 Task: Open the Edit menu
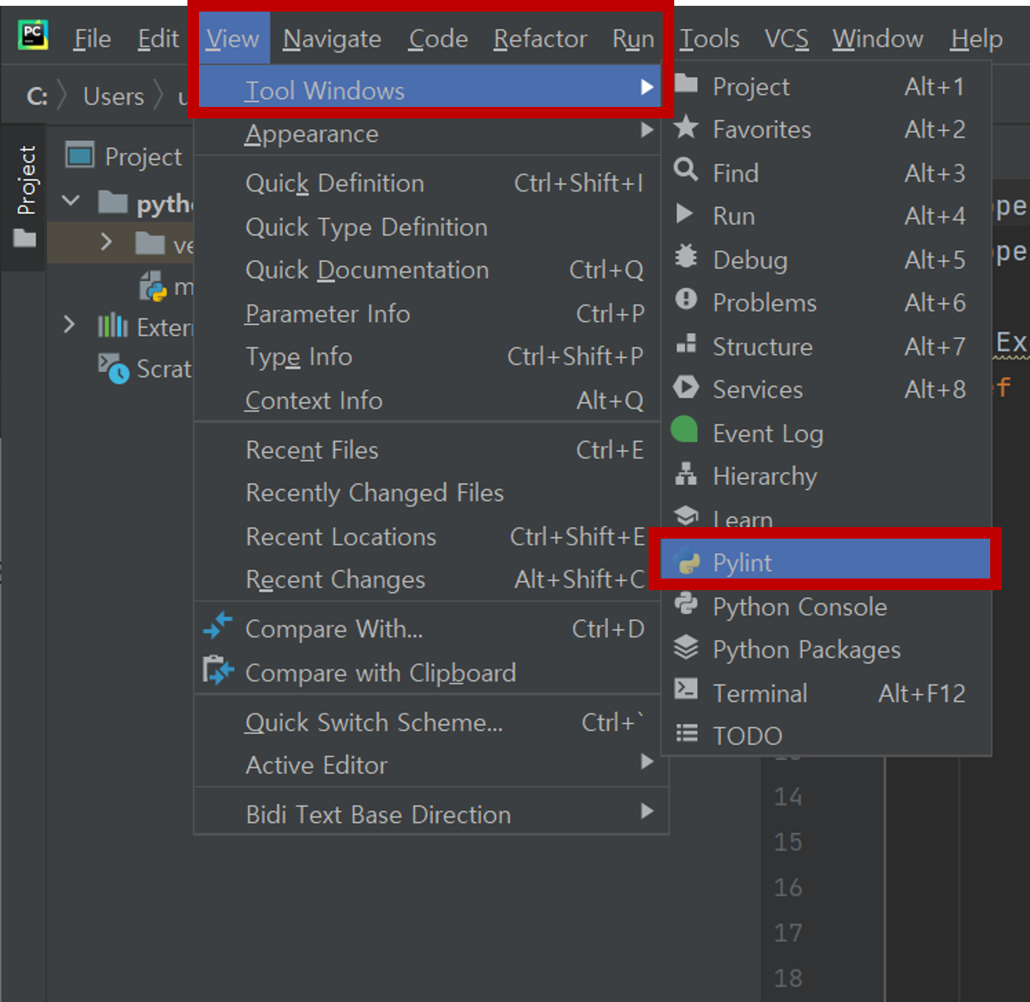(x=158, y=38)
